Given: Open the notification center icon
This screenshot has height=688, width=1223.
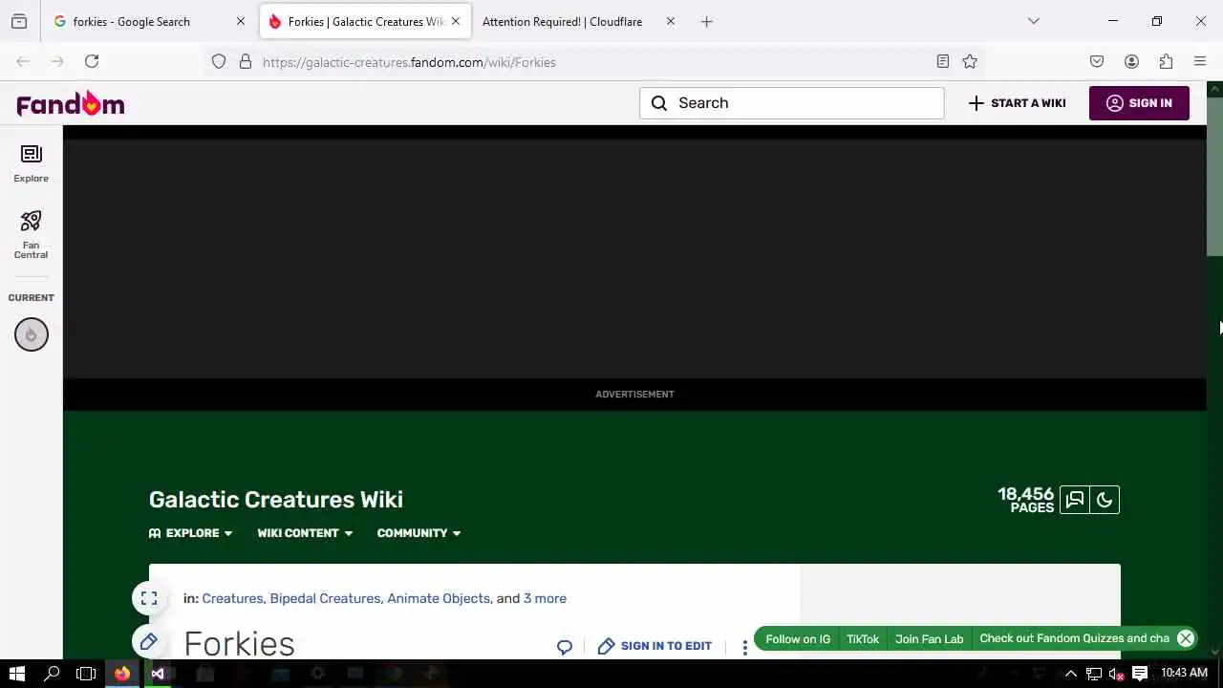Looking at the screenshot, I should [x=1140, y=674].
